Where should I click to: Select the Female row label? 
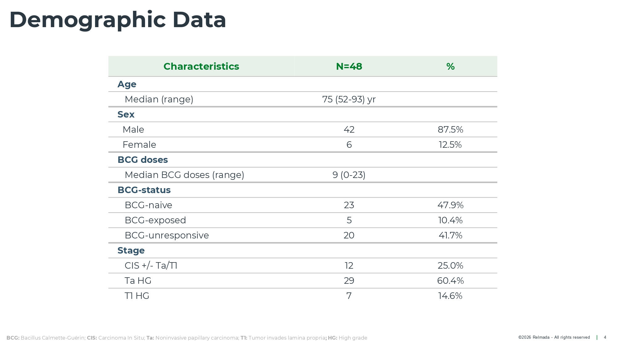point(139,145)
